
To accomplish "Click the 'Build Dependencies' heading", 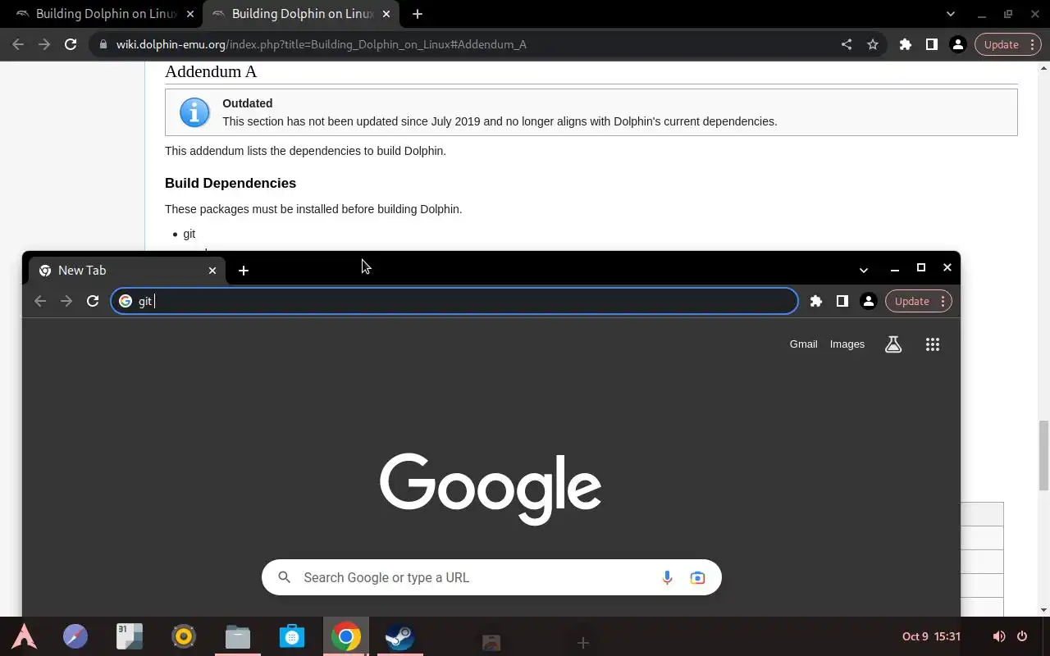I will [x=231, y=183].
